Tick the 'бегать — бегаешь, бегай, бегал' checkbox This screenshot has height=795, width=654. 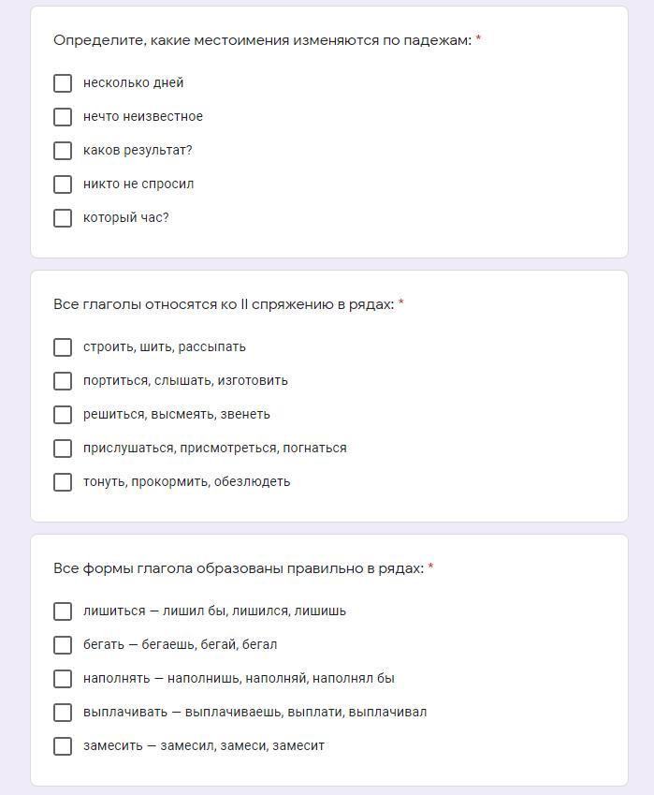pos(63,645)
